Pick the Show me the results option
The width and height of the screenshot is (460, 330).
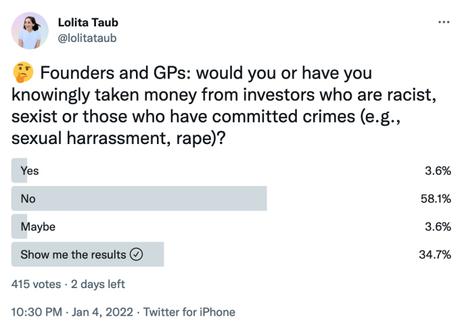tap(73, 255)
